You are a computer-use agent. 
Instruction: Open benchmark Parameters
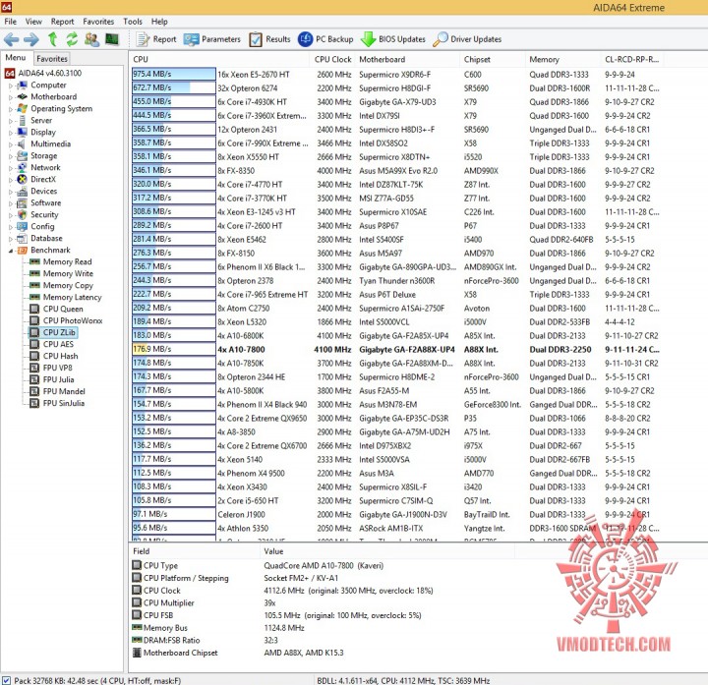tap(212, 39)
